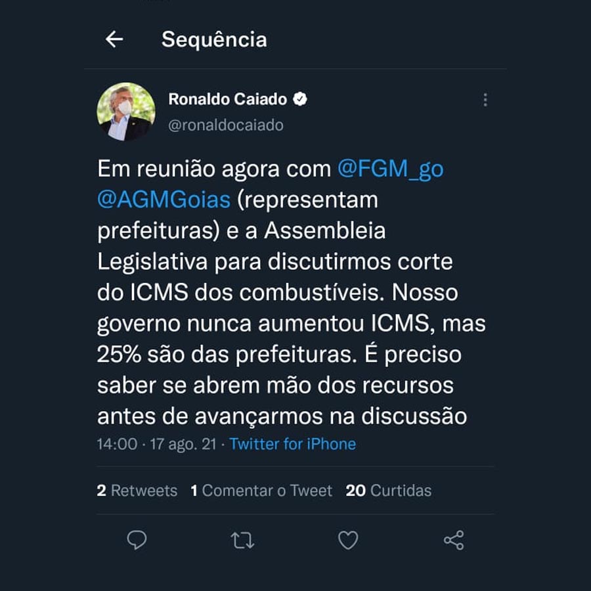Image resolution: width=591 pixels, height=591 pixels.
Task: Retweet using the arrows icon
Action: [x=242, y=540]
